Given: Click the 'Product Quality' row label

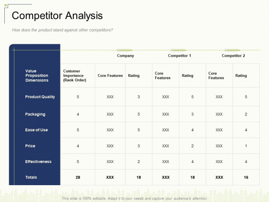Looking at the screenshot, I should click(40, 97).
